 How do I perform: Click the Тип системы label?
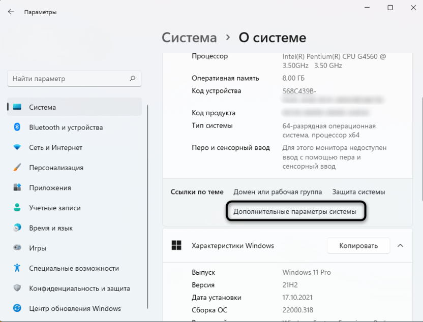[x=212, y=125]
